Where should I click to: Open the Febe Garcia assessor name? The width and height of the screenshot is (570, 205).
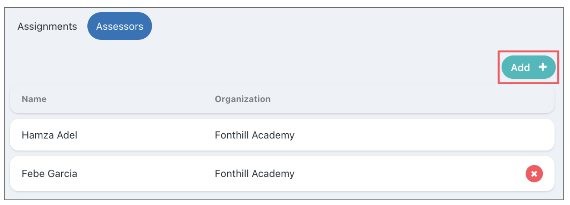coord(49,173)
